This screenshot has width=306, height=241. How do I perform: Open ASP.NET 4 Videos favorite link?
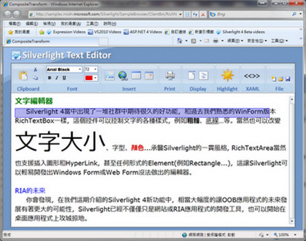click(x=143, y=32)
